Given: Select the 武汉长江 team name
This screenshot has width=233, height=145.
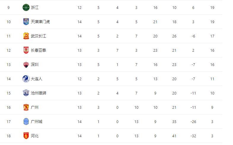Looking at the screenshot, I should 39,36.
